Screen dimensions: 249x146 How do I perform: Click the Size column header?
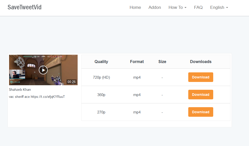point(162,62)
